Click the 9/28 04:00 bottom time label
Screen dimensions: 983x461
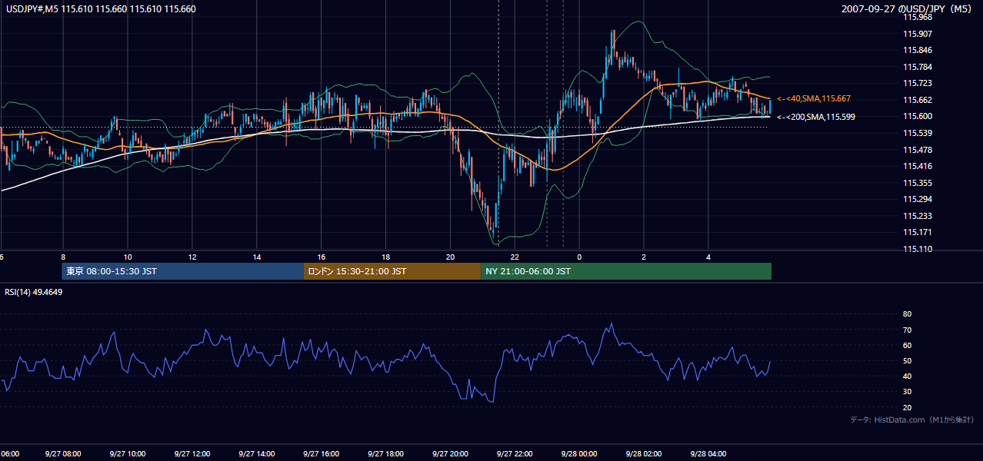pos(708,454)
